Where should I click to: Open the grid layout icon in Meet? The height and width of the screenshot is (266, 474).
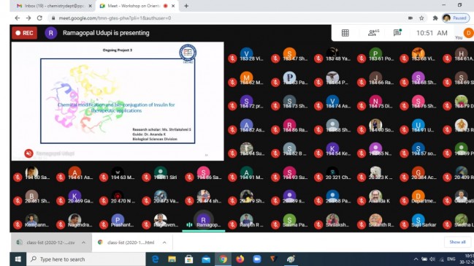click(345, 33)
